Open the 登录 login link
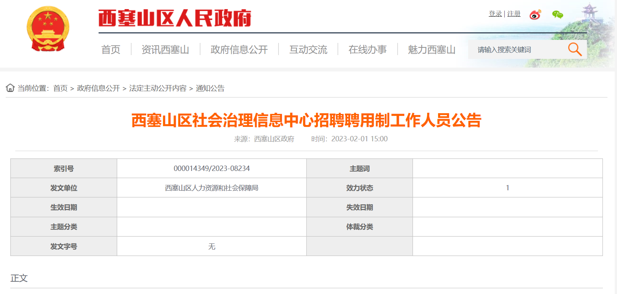Screen dimensions: 617x294 [495, 14]
